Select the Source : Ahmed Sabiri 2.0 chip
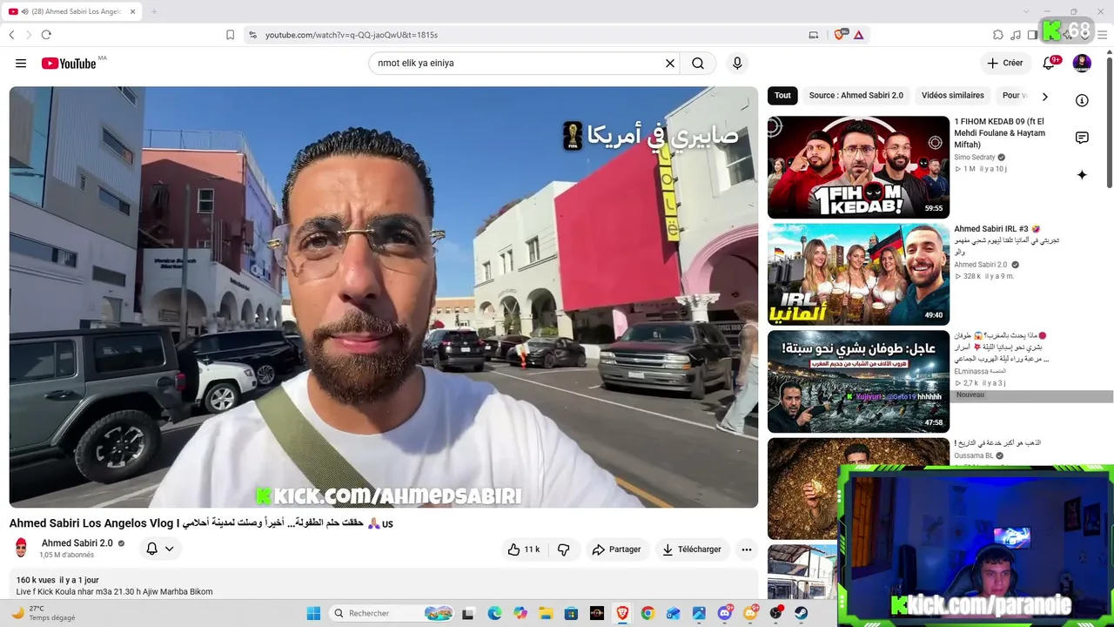This screenshot has height=627, width=1114. point(856,96)
